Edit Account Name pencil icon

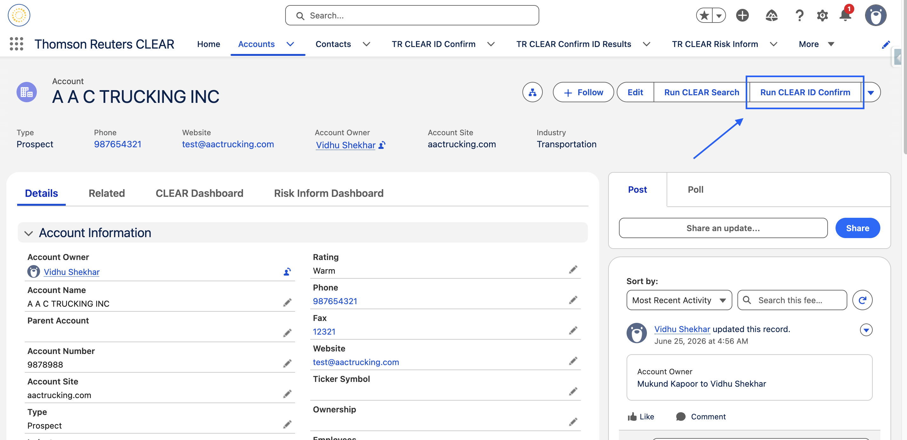(x=287, y=303)
